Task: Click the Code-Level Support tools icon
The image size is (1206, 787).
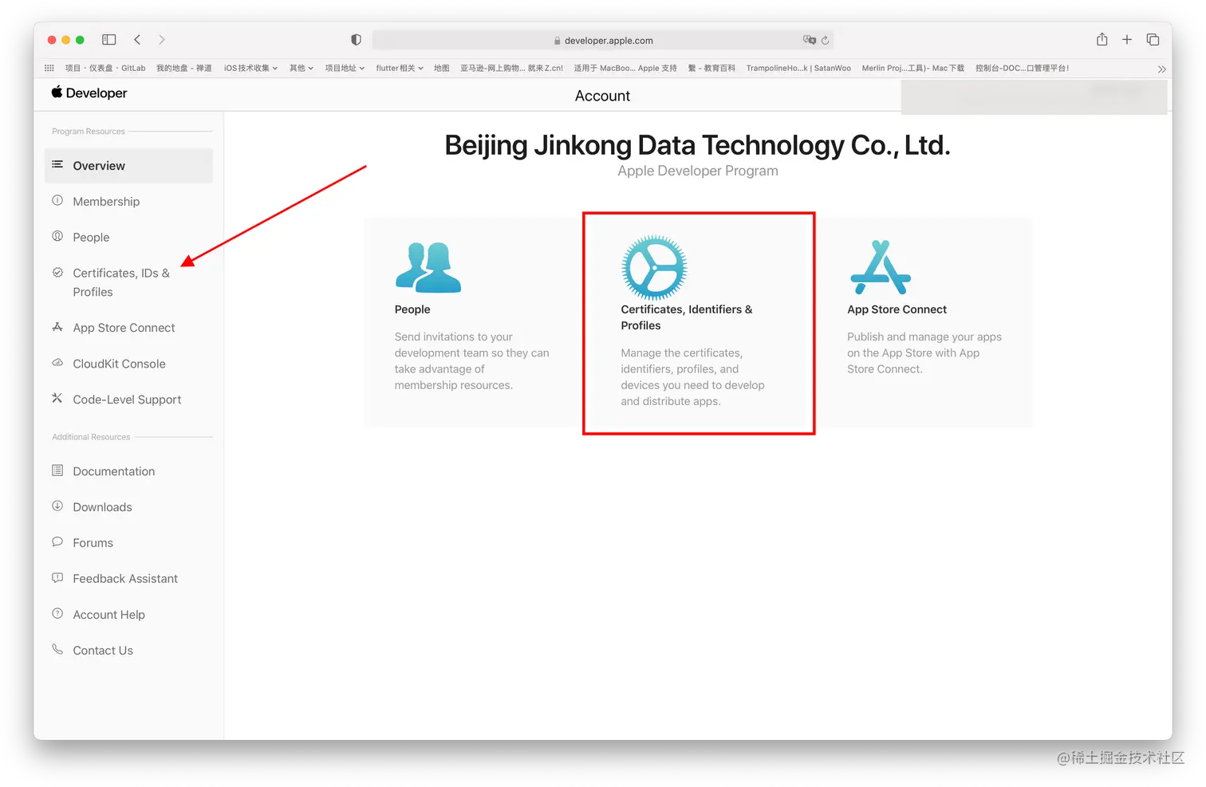Action: [57, 398]
